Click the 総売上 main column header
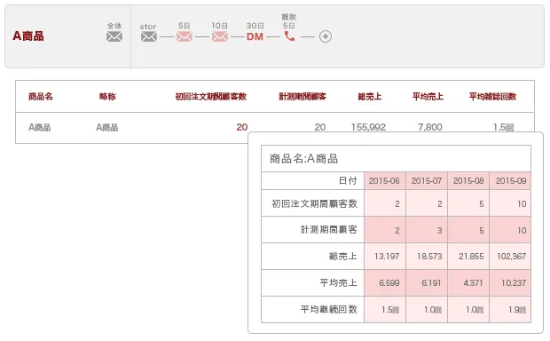This screenshot has width=550, height=341. pos(370,96)
